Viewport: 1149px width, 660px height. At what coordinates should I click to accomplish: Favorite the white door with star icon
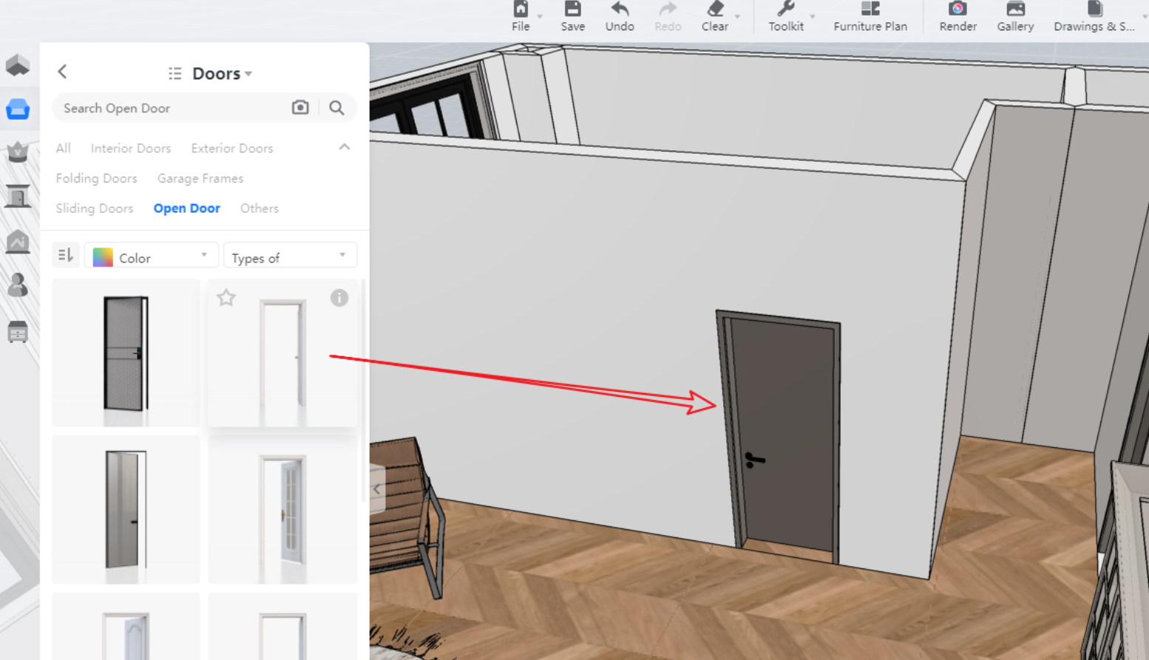(x=226, y=298)
